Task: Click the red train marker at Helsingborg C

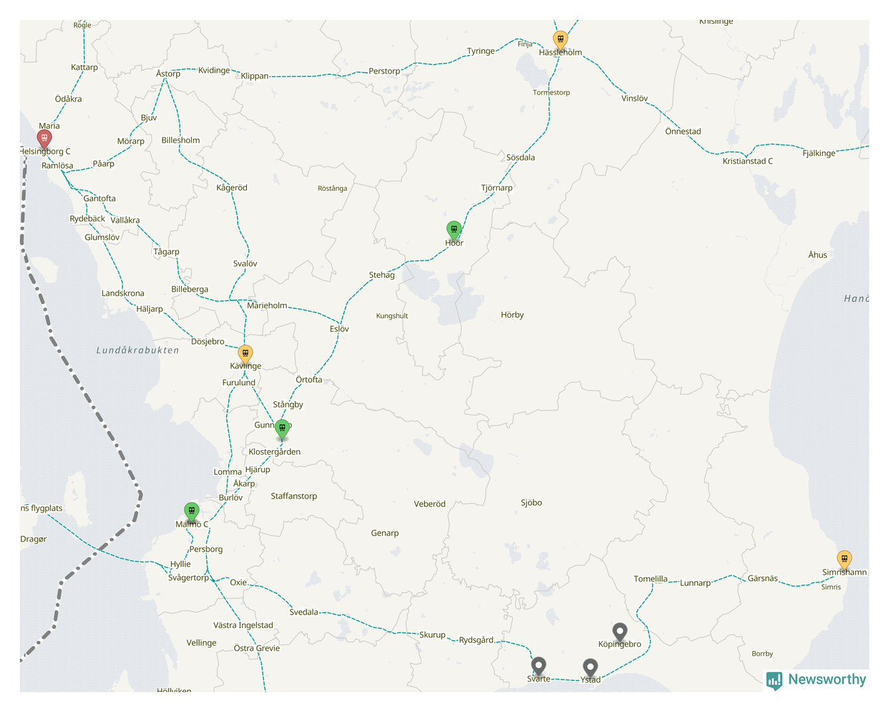Action: point(44,139)
